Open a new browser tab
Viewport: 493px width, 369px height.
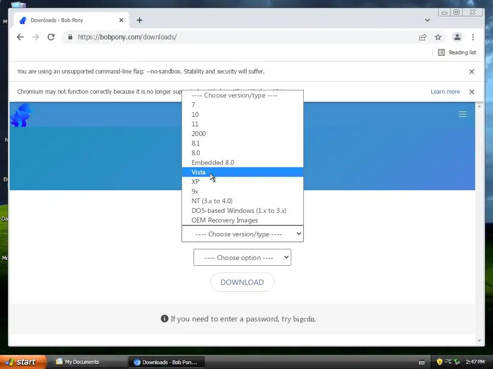tap(140, 20)
